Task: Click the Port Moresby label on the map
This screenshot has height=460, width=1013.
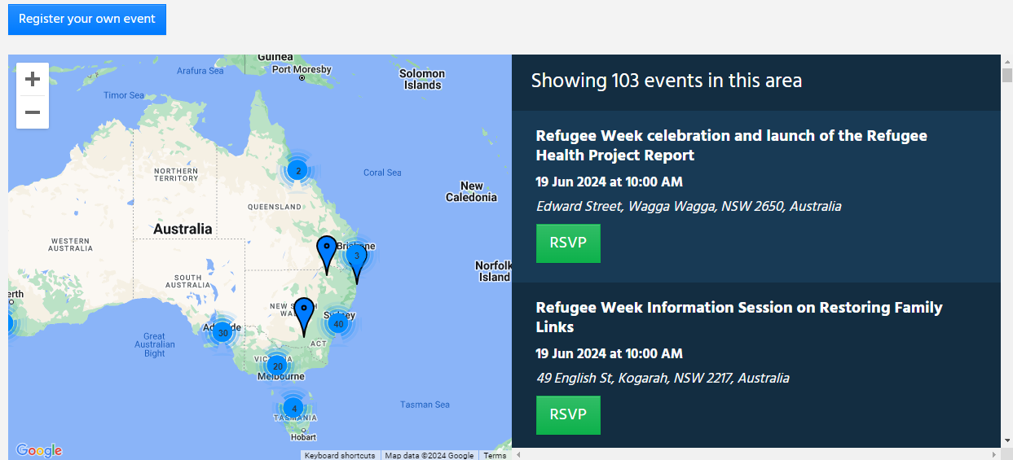Action: point(302,70)
